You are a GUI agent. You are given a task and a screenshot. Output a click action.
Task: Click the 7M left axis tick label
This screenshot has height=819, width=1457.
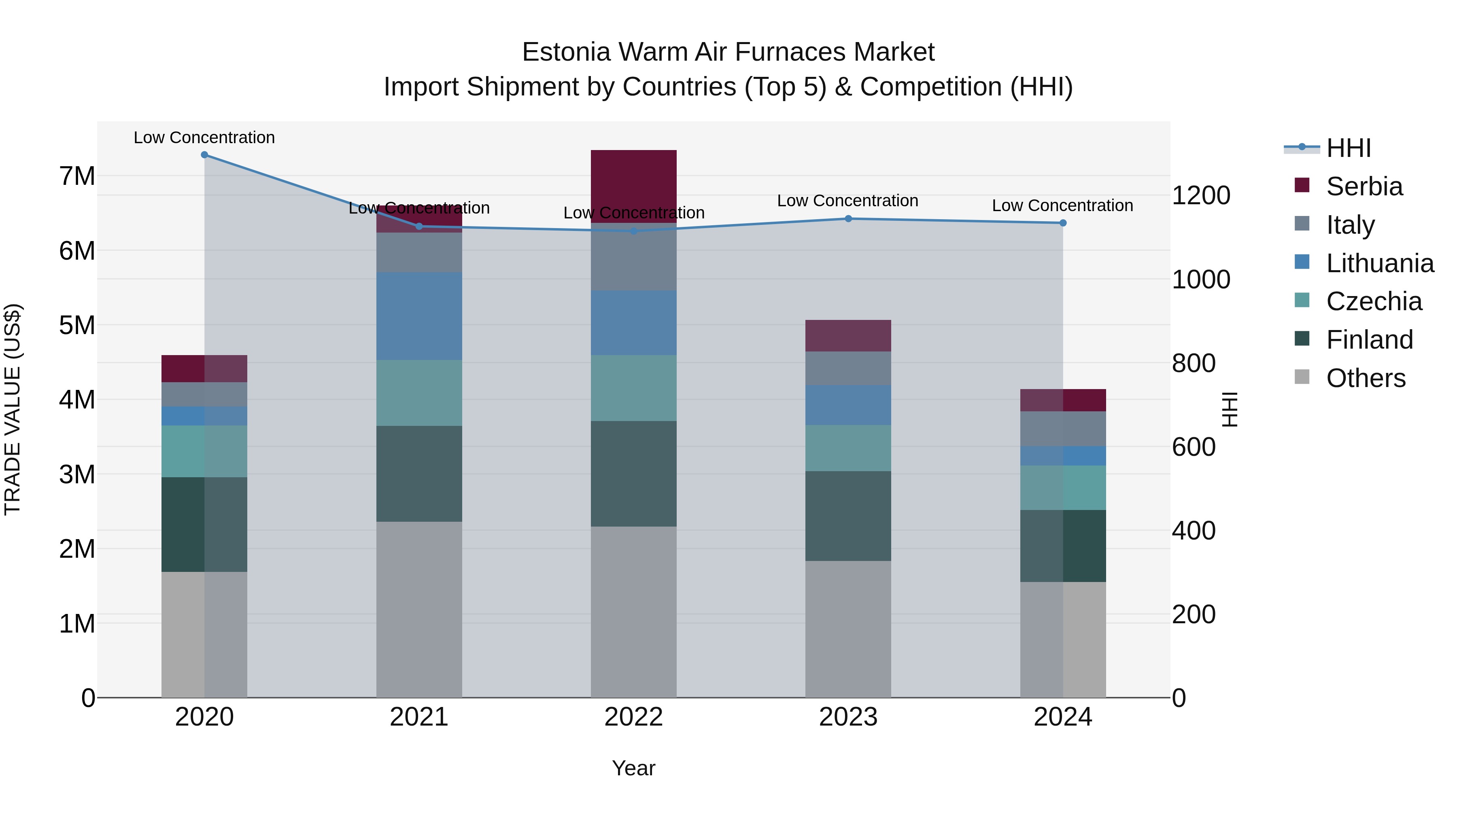[77, 176]
